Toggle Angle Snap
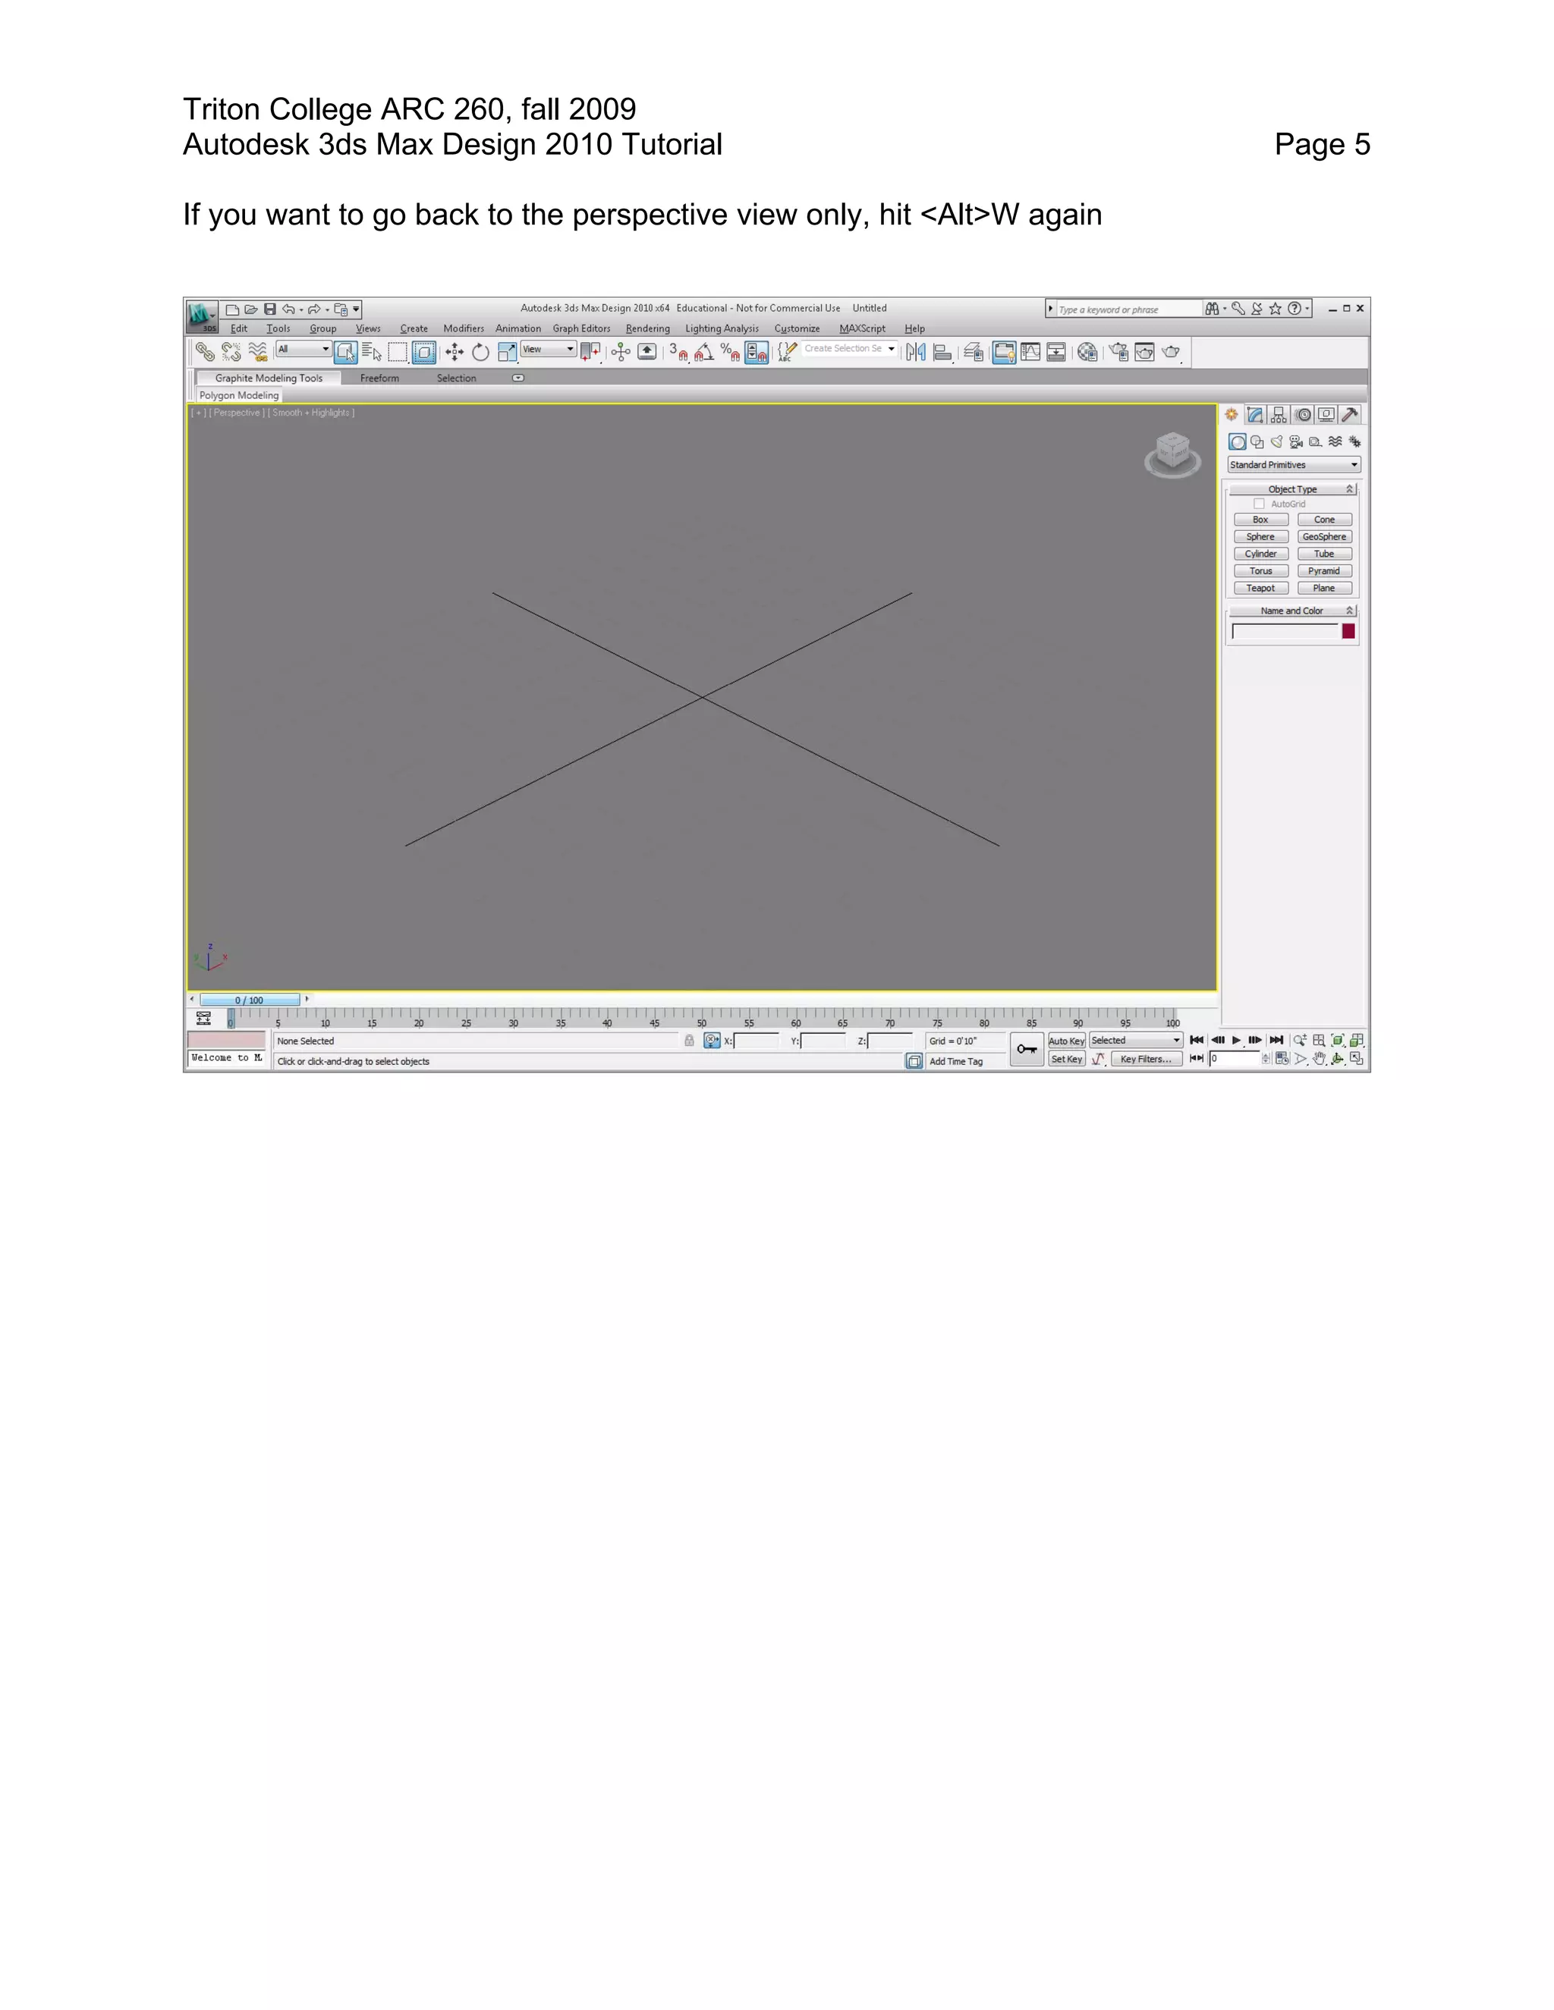1554x2010 pixels. pyautogui.click(x=704, y=352)
